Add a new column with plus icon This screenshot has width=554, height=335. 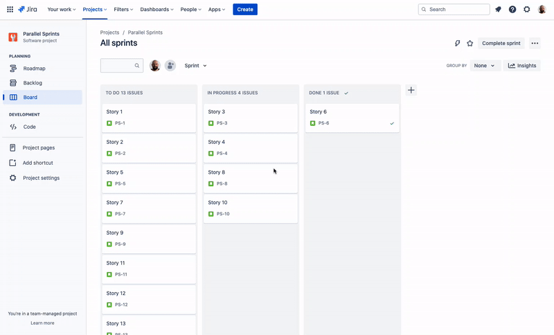point(411,90)
